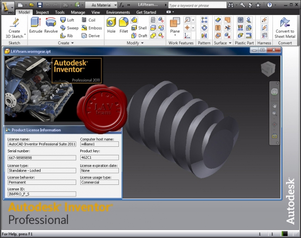
Task: Open the Plane dropdown arrow
Action: pyautogui.click(x=175, y=35)
